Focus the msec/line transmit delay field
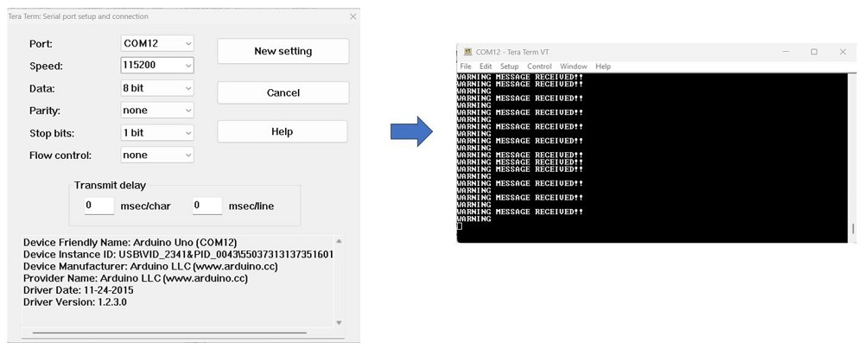Screen dimensions: 864x349 pos(207,206)
